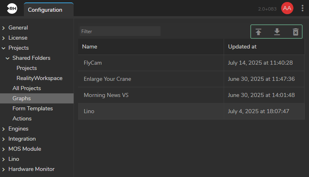Expand the Hardware Monitor section

4,169
